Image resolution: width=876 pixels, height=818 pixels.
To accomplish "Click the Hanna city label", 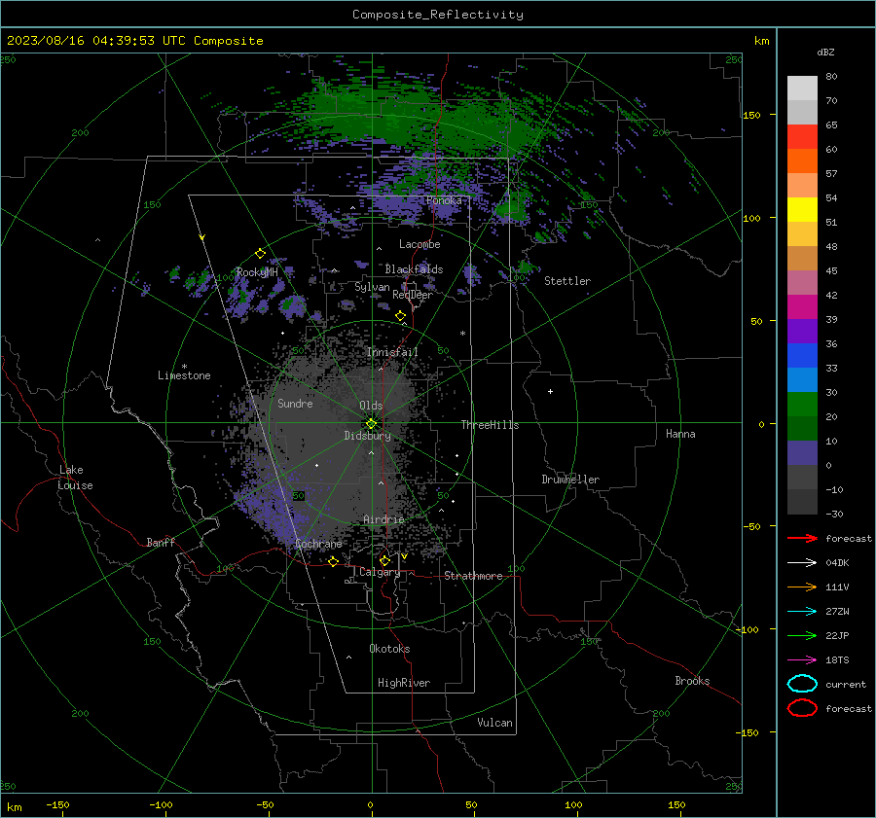I will click(x=680, y=434).
